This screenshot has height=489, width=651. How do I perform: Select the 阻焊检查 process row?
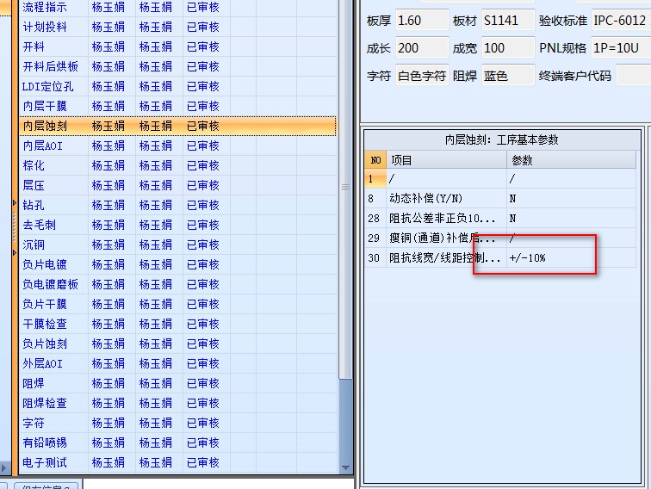[x=177, y=403]
